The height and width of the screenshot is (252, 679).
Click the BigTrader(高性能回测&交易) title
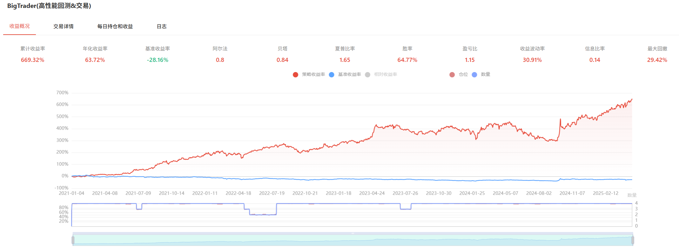[49, 6]
